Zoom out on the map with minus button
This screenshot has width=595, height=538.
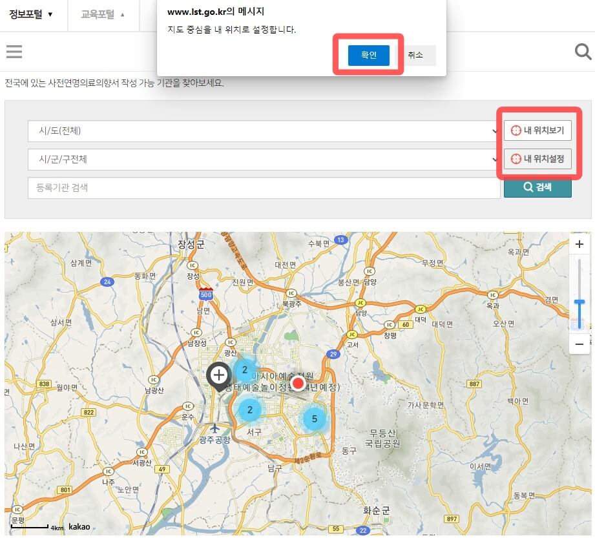(x=579, y=344)
